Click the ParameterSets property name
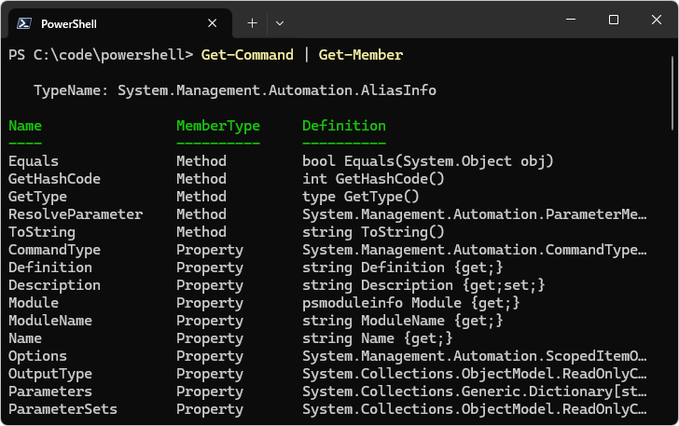679x426 pixels. click(62, 409)
